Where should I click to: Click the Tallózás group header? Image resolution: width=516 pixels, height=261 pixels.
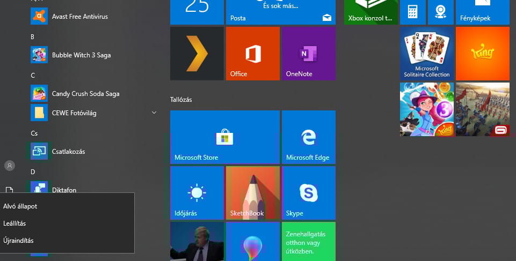coord(181,100)
